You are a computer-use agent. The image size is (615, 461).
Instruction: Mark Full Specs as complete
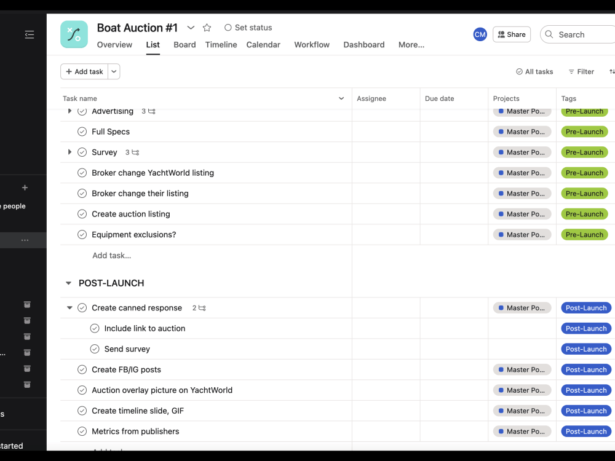coord(82,132)
